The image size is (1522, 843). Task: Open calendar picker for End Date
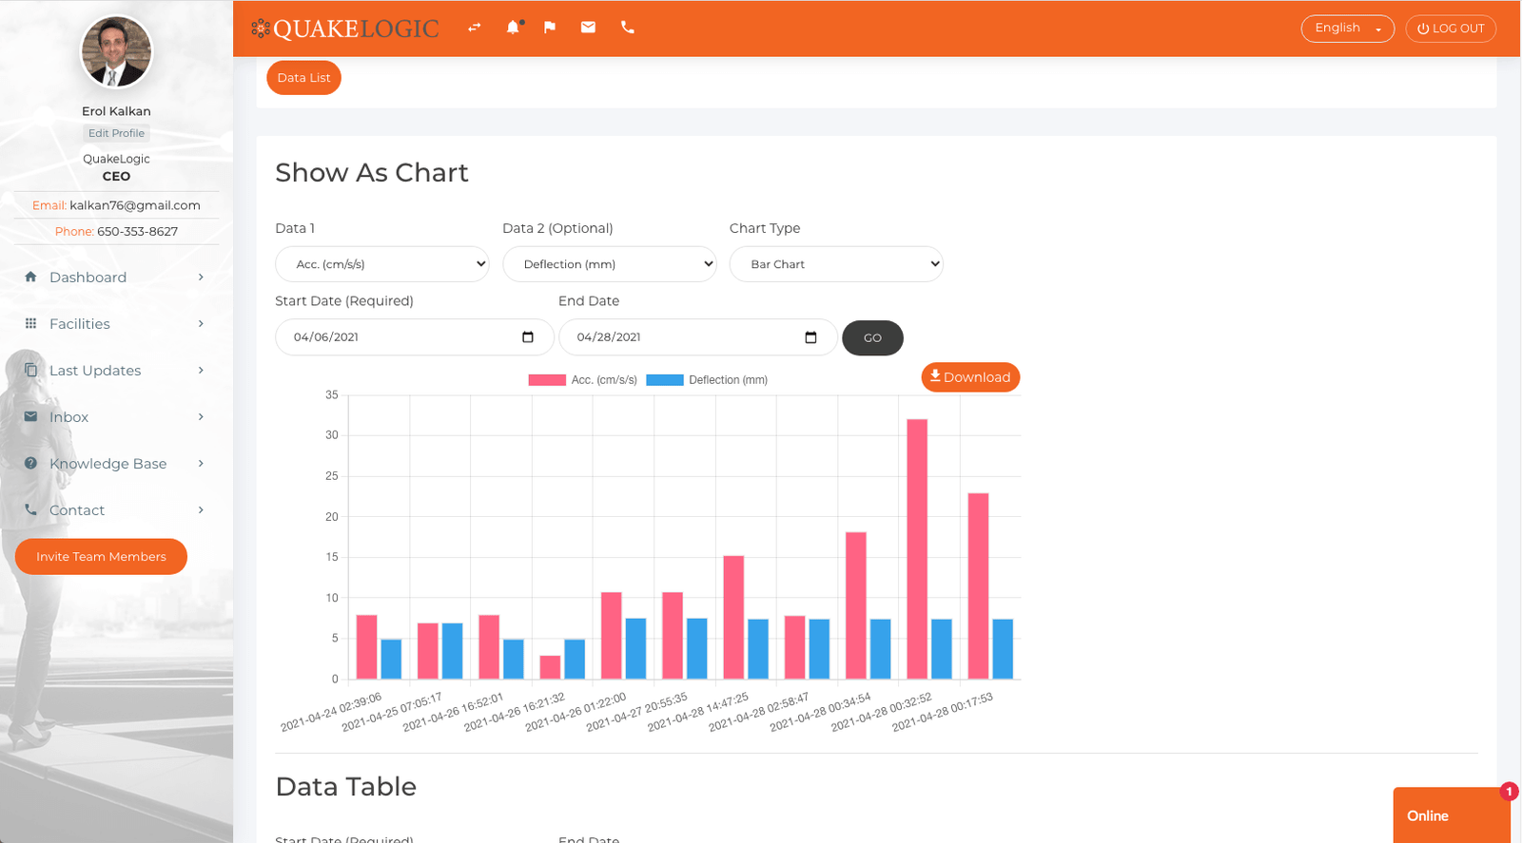point(810,337)
